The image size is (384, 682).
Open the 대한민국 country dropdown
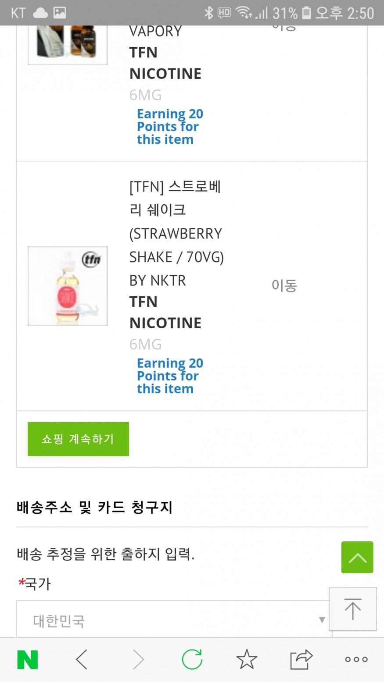[x=174, y=620]
